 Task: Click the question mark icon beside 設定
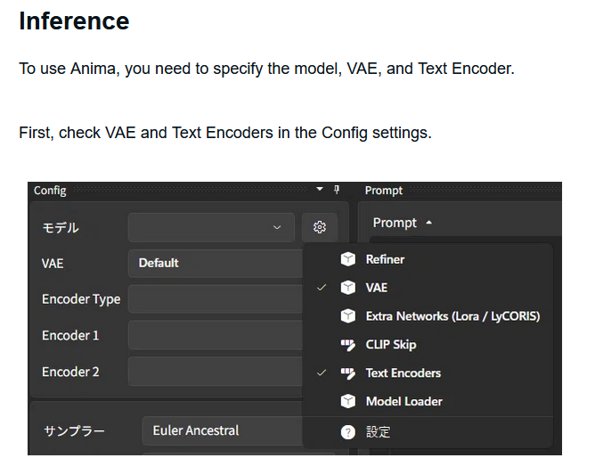pos(348,432)
